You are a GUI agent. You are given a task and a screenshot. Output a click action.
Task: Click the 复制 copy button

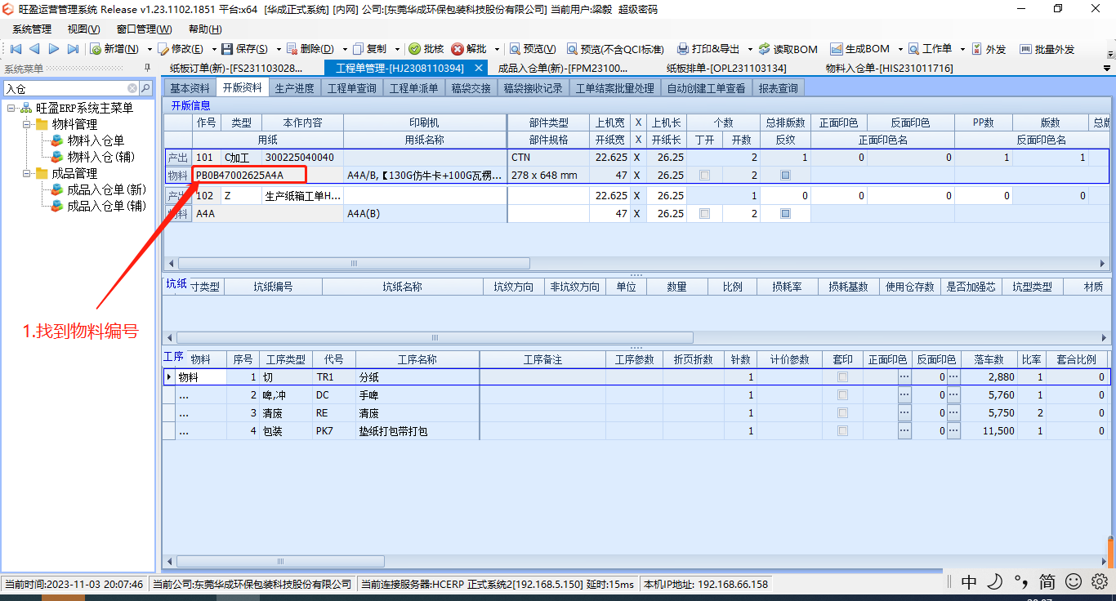pos(370,49)
